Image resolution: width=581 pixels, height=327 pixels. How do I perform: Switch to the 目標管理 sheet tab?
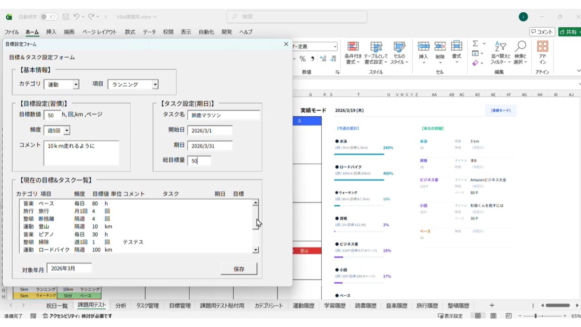180,306
